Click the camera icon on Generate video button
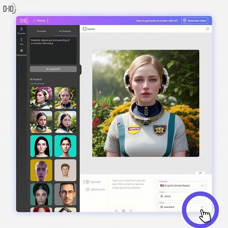 (185, 21)
